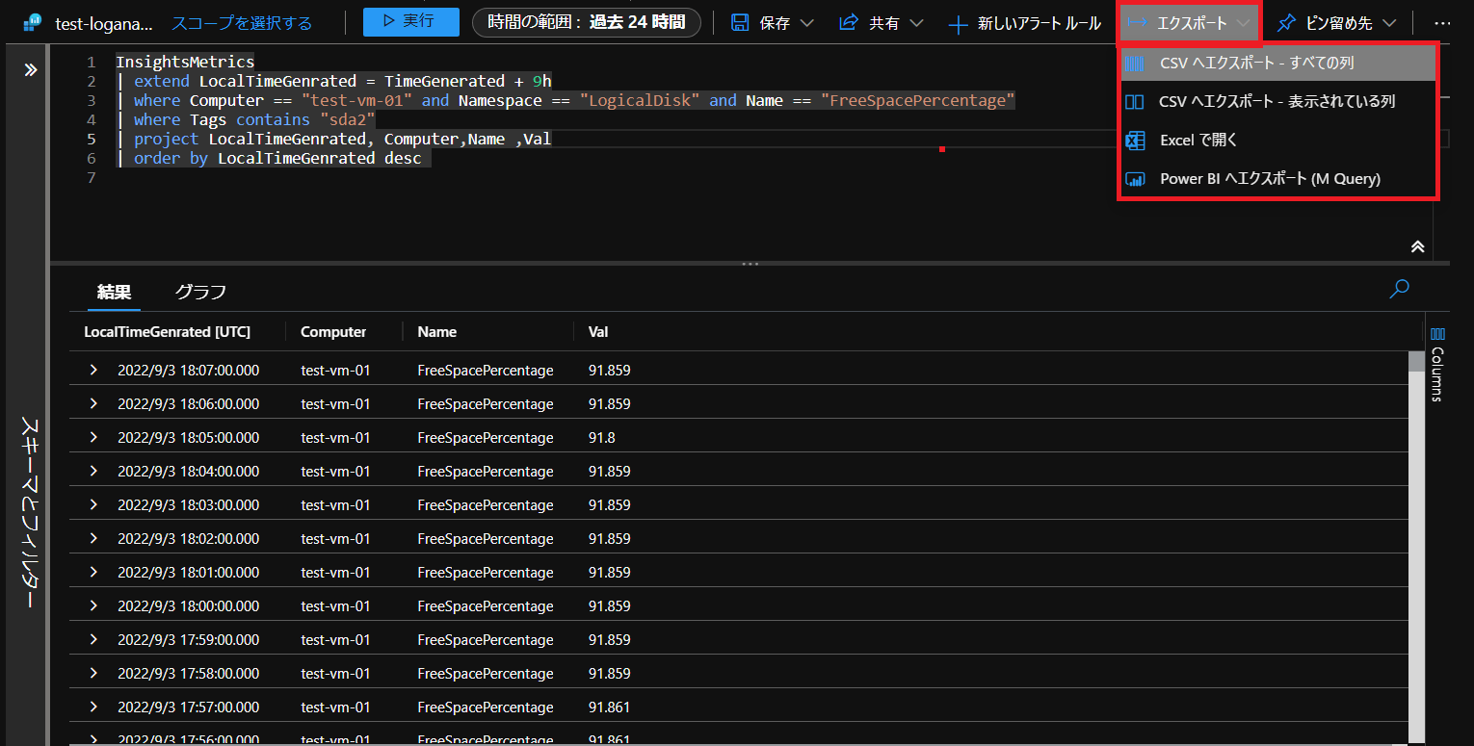
Task: Click the plus icon for new alert rule
Action: coord(958,23)
